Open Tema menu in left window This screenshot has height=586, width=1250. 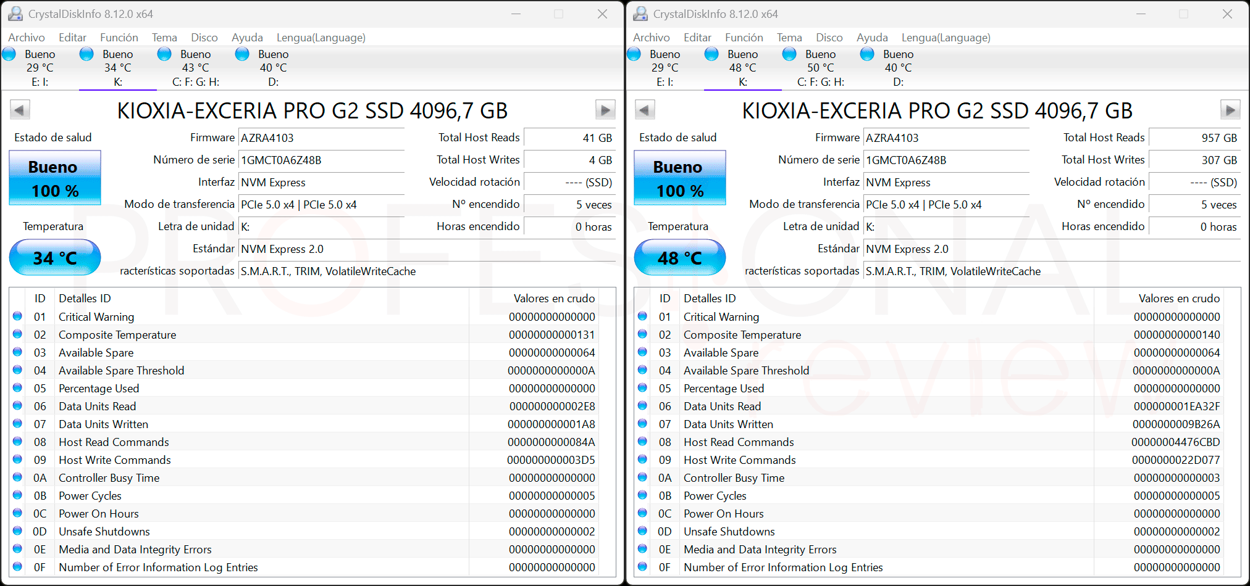pos(164,38)
